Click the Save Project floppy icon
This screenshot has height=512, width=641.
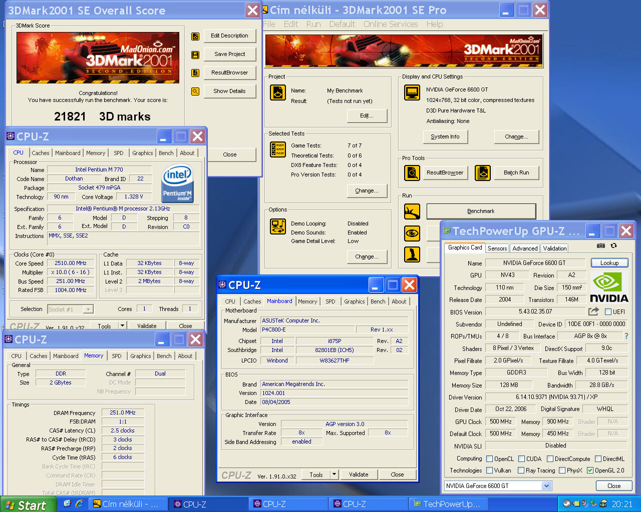[x=195, y=55]
